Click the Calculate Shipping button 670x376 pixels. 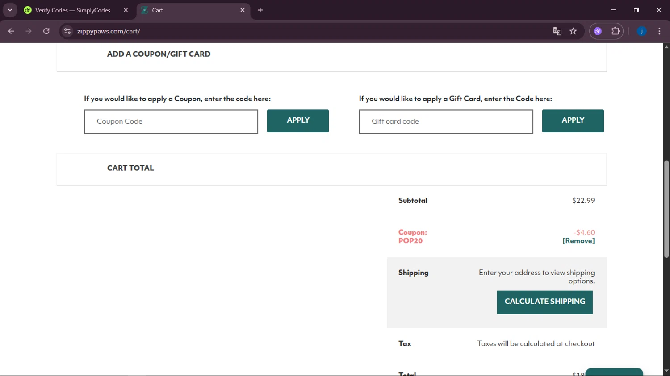point(544,302)
